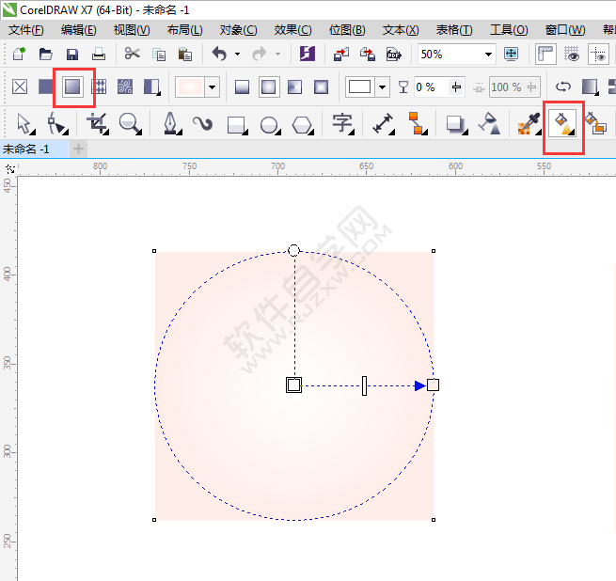Toggle show rulers button
The height and width of the screenshot is (581, 616).
coord(545,54)
